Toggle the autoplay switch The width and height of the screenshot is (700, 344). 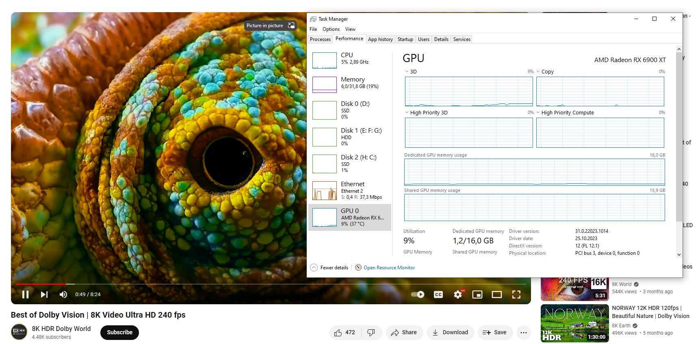418,295
